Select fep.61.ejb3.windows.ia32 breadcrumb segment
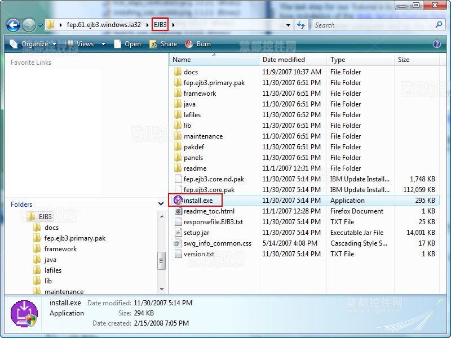 [104, 25]
